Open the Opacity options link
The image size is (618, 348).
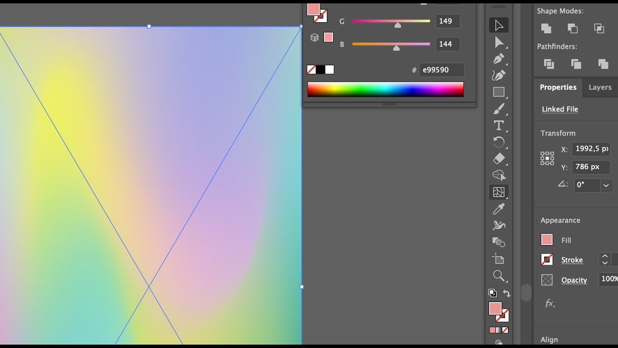(x=574, y=280)
